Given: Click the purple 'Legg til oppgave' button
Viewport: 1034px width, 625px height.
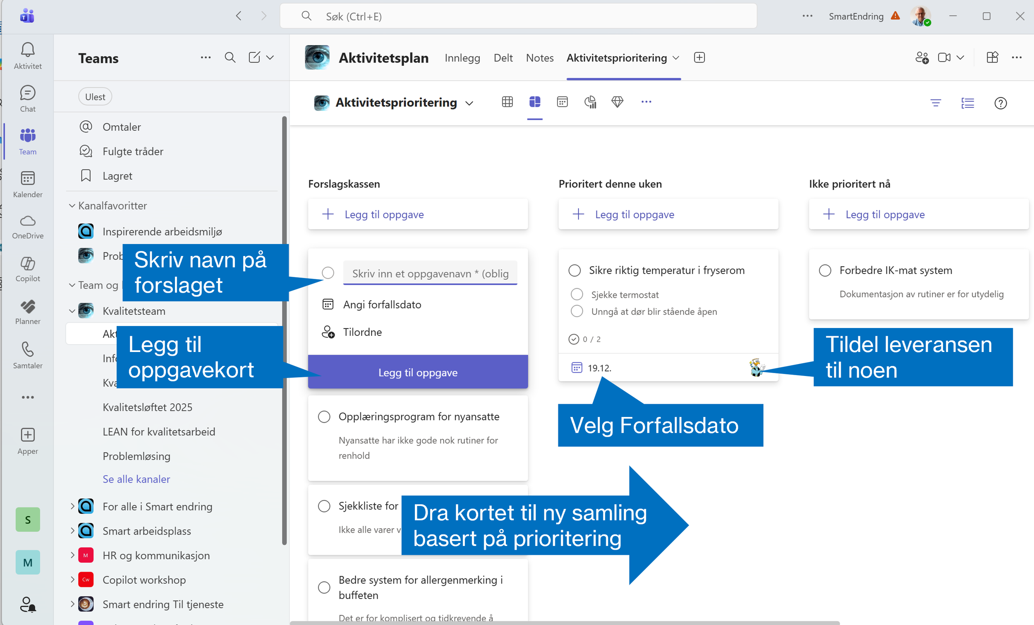Looking at the screenshot, I should point(418,372).
